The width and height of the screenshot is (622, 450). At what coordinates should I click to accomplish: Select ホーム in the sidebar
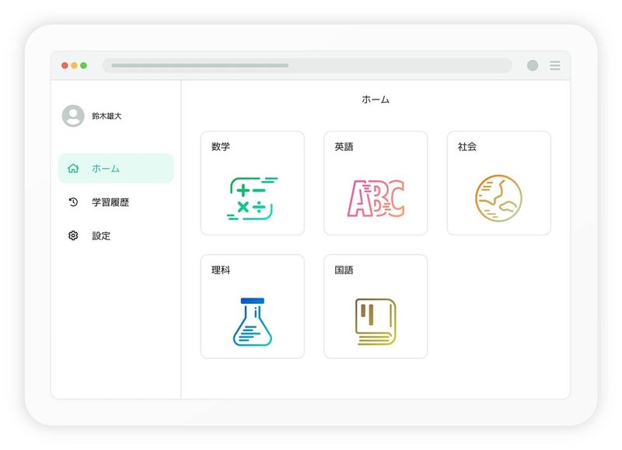pos(116,168)
